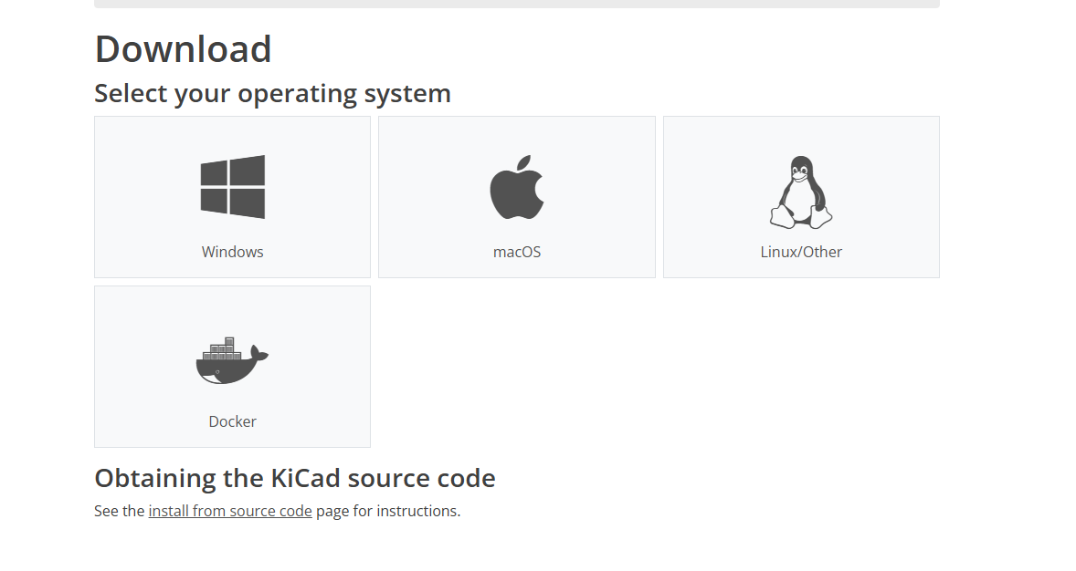
Task: Click the Windows text label
Action: (x=232, y=251)
